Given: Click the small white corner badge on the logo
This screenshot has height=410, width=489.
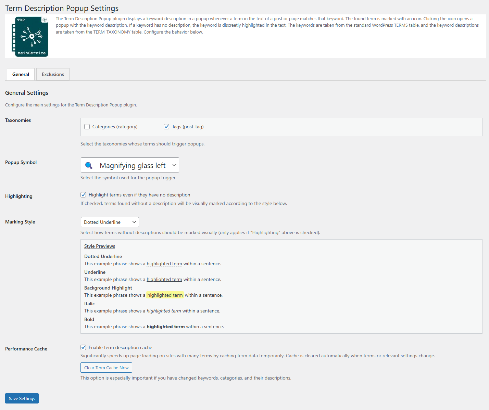Looking at the screenshot, I should [45, 20].
